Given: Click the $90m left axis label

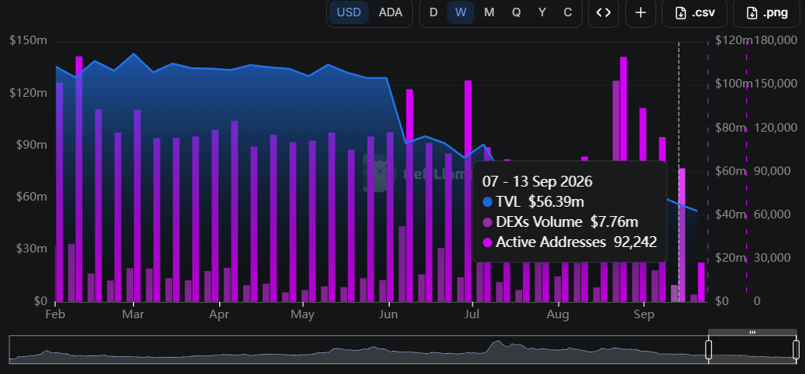Looking at the screenshot, I should pyautogui.click(x=31, y=146).
